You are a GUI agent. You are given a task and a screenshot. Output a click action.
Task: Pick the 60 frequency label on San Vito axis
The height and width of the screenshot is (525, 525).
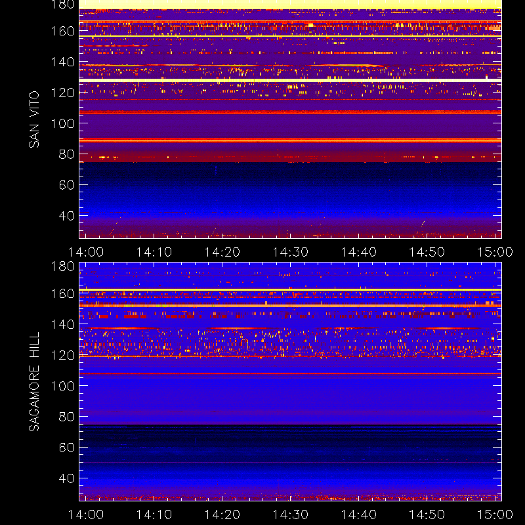coord(66,185)
